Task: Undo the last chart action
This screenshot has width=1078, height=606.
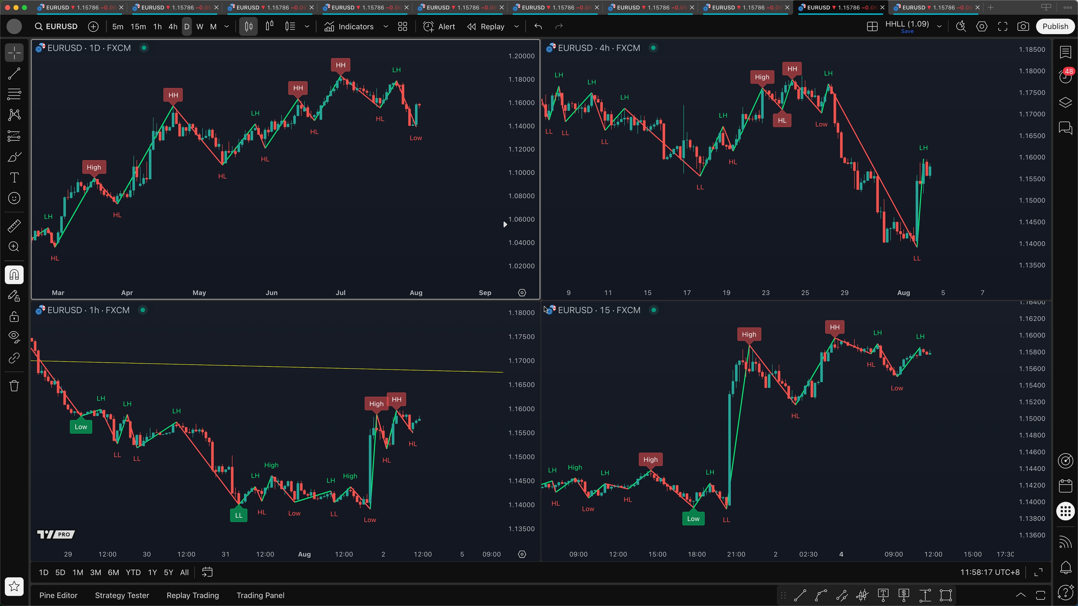Action: pos(538,26)
